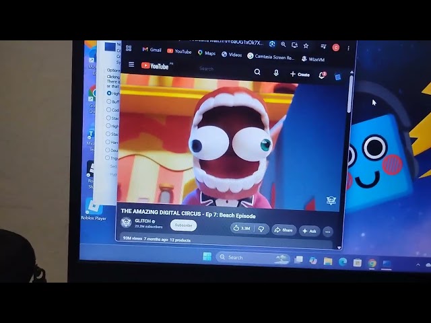This screenshot has width=431, height=323.
Task: Select the 'Cod' radio option in dialog
Action: tap(108, 110)
